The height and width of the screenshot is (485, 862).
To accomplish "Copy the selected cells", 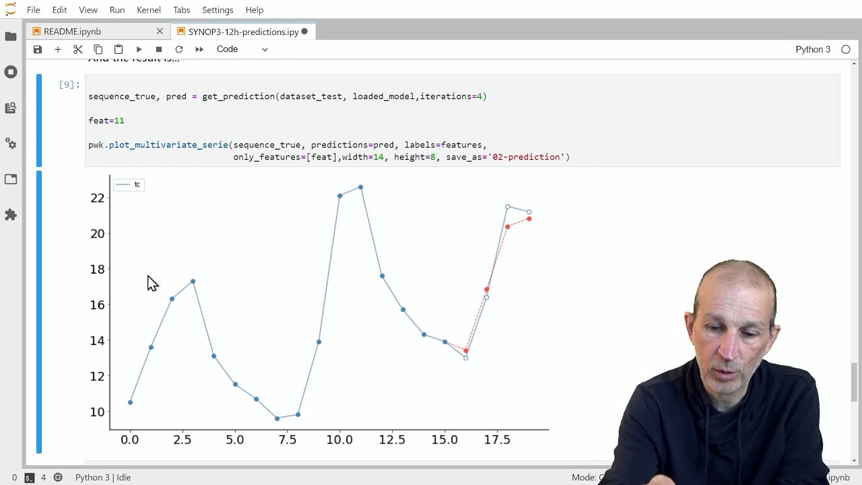I will (98, 49).
